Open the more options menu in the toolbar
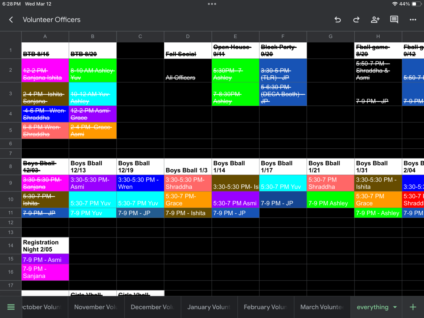The image size is (424, 318). click(413, 20)
